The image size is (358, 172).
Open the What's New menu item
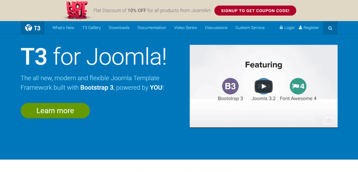(63, 28)
